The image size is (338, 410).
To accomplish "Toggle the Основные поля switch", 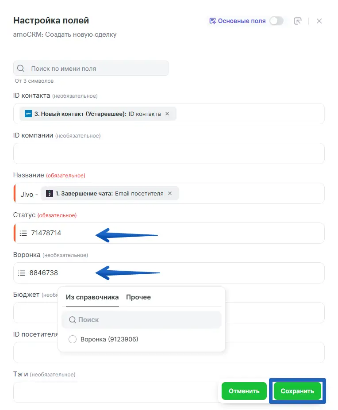I will [277, 21].
